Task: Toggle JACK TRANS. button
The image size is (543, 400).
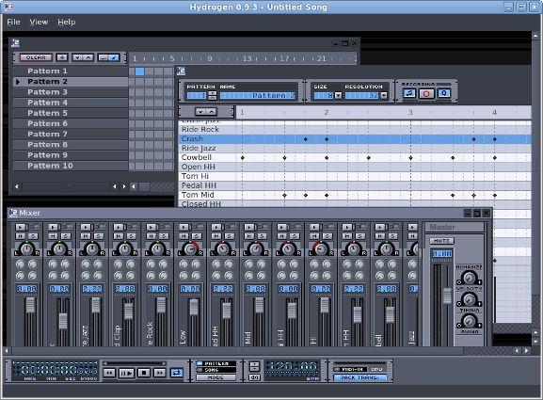Action: click(x=359, y=377)
